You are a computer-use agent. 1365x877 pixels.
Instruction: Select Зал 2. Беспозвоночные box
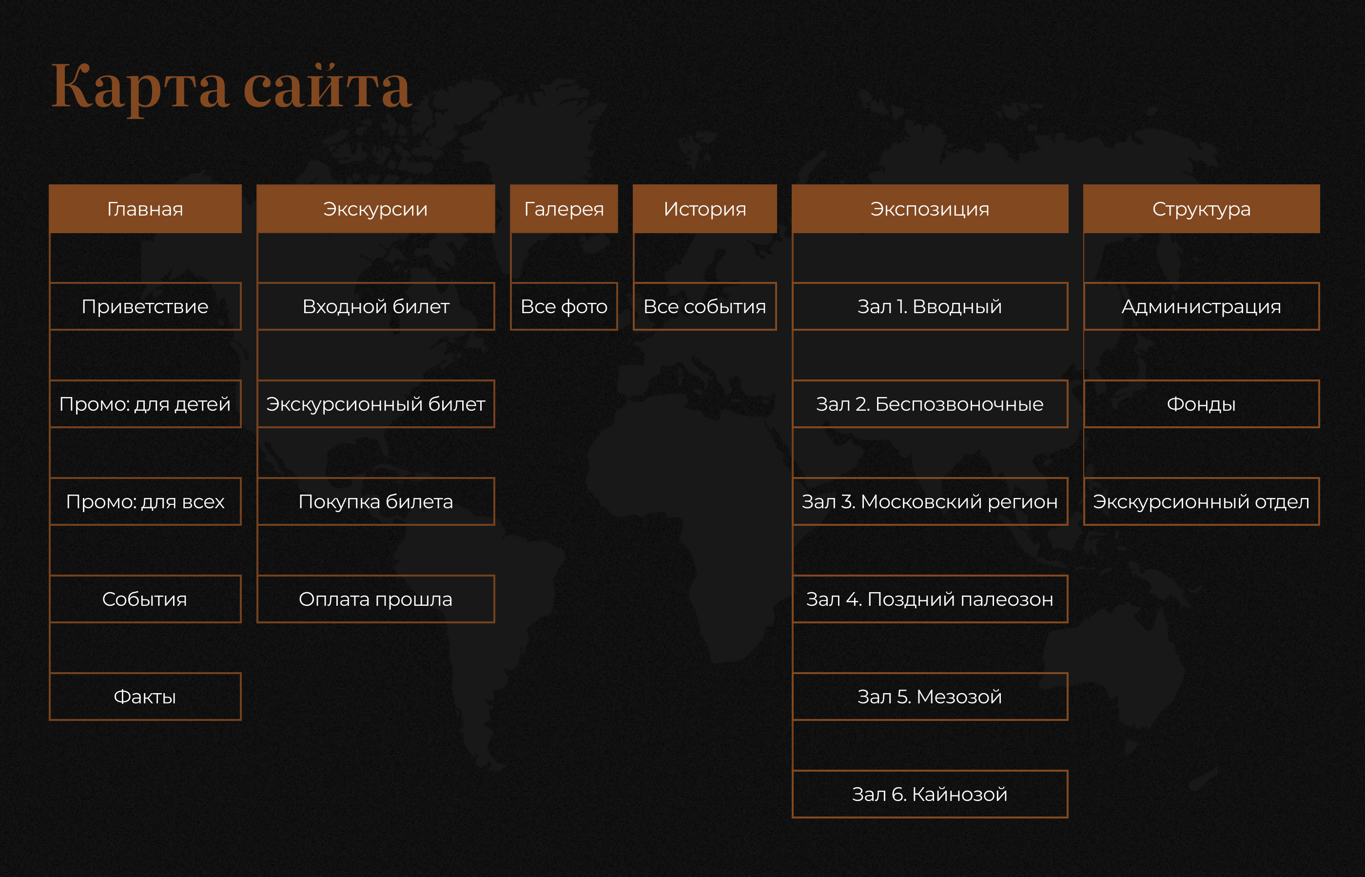930,404
